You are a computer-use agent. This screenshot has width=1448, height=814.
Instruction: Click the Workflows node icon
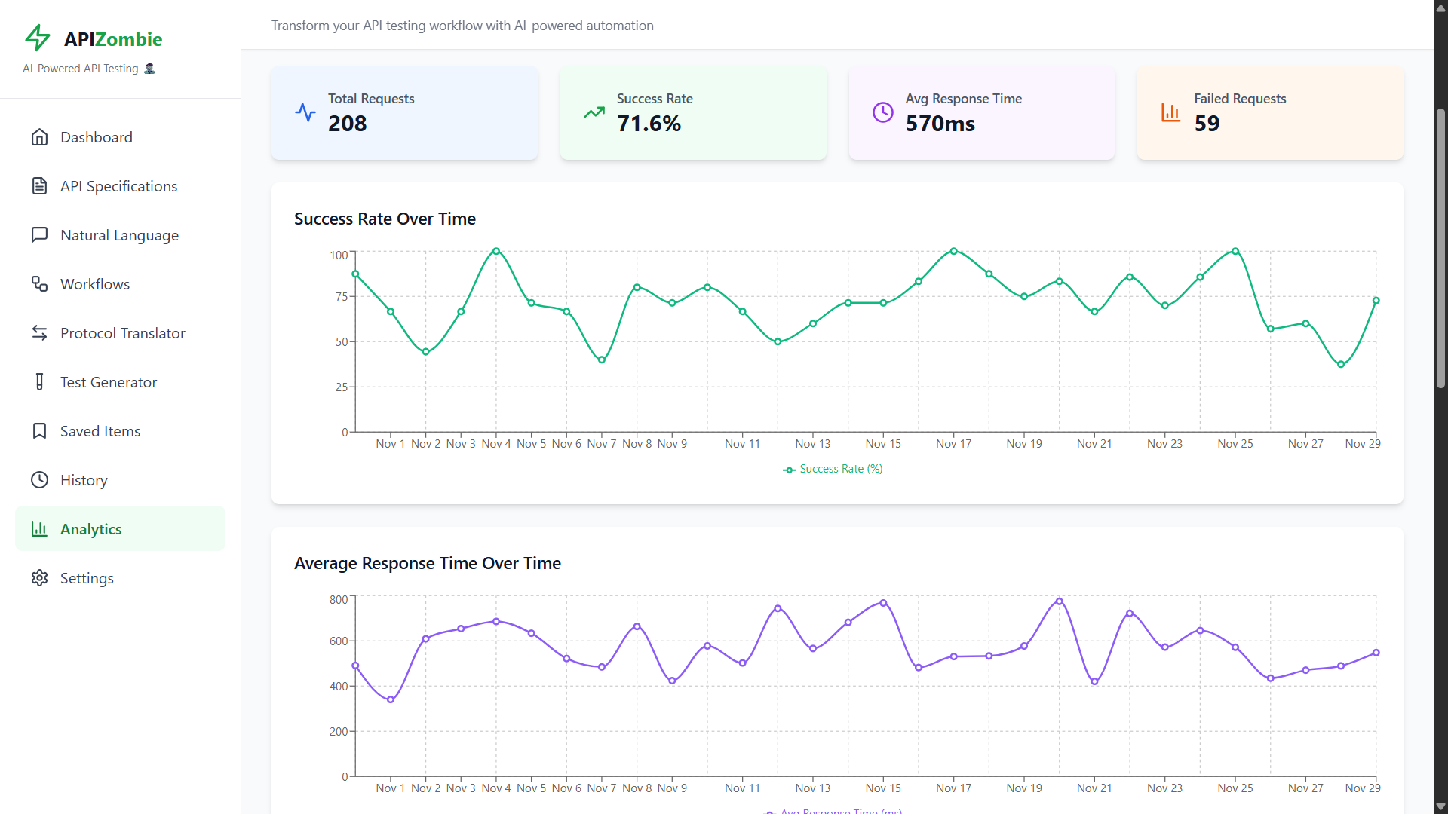coord(39,284)
